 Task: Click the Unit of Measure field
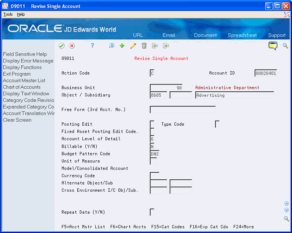[153, 161]
